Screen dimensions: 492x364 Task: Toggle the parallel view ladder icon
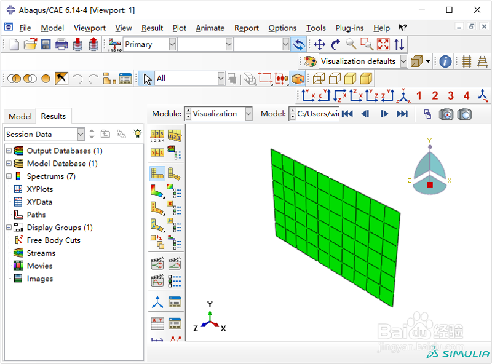[467, 61]
